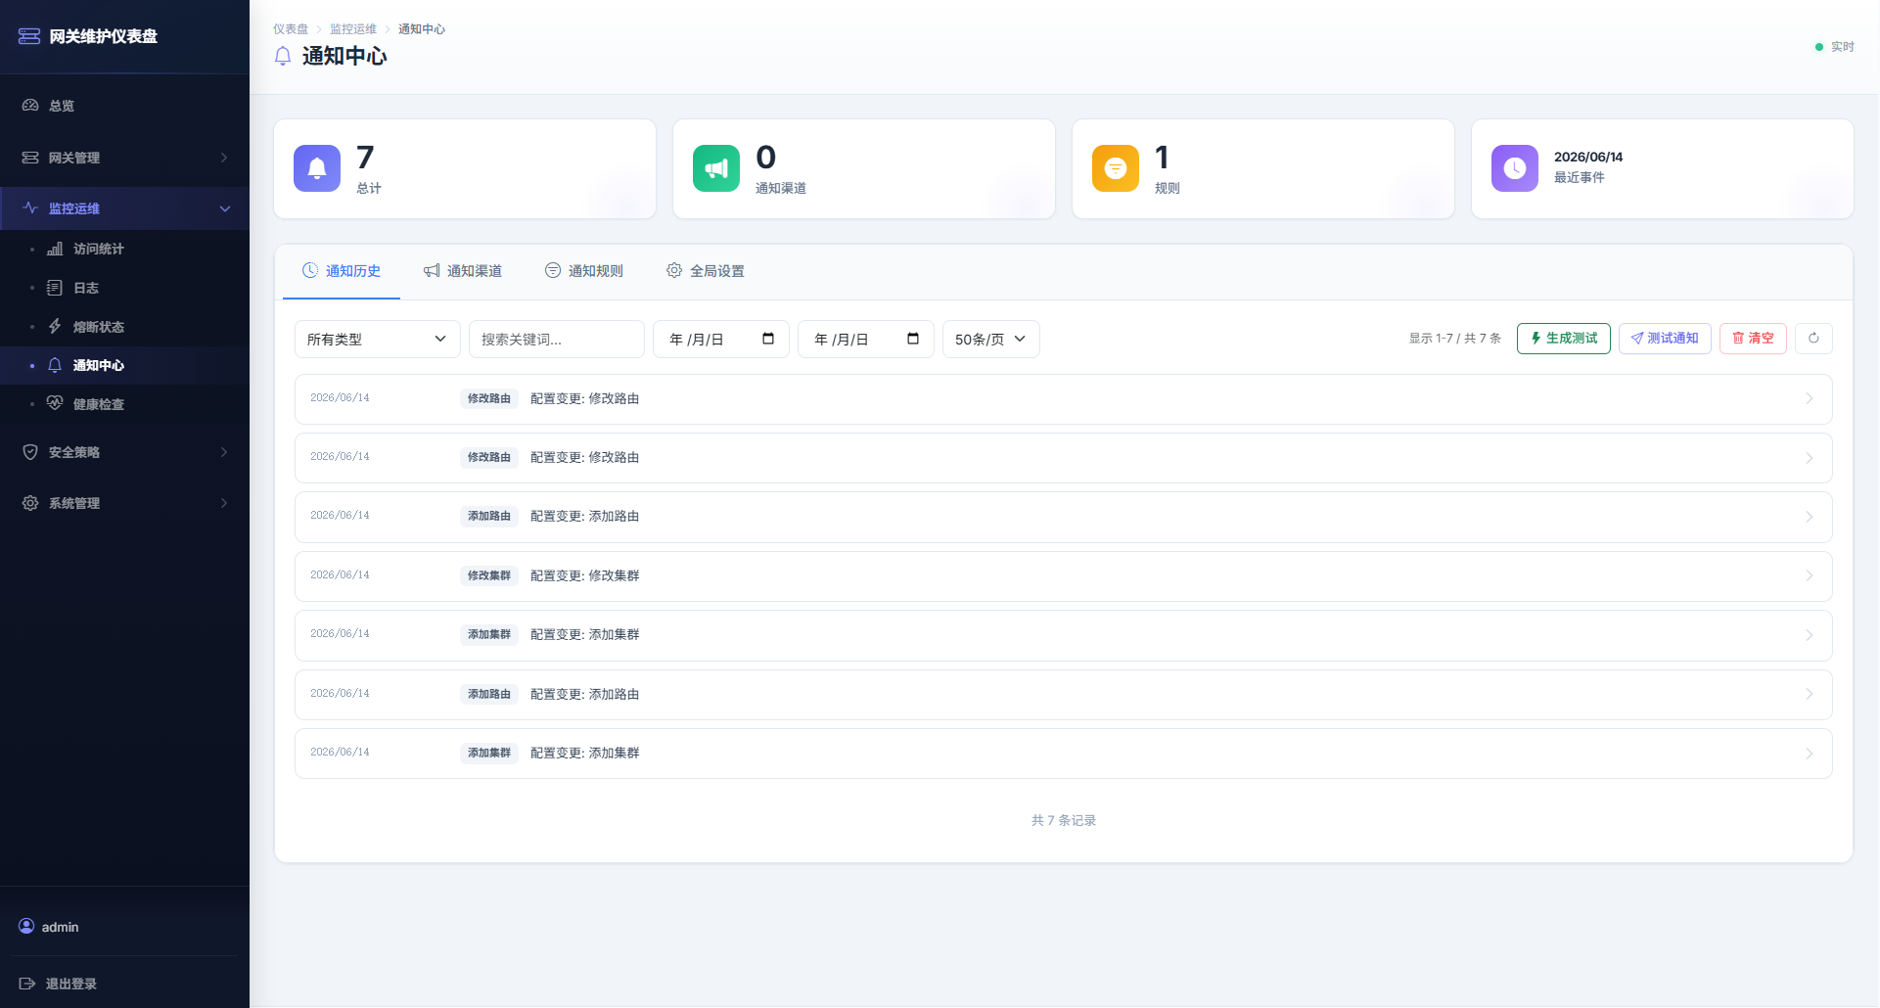The height and width of the screenshot is (1008, 1880).
Task: Click the 总览 dashboard gauge icon
Action: [x=30, y=106]
